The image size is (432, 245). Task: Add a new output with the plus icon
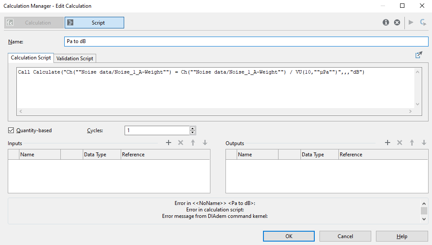click(388, 143)
